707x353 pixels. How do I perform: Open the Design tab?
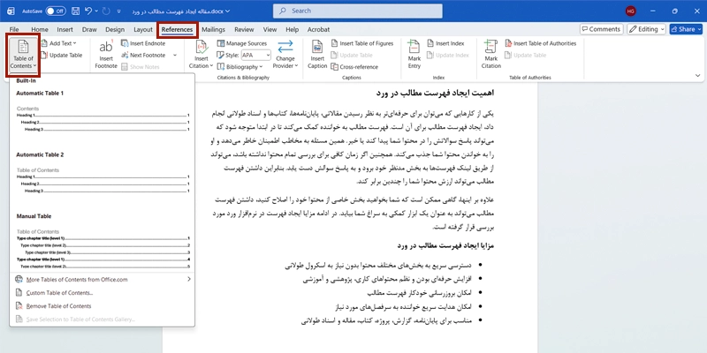click(115, 29)
